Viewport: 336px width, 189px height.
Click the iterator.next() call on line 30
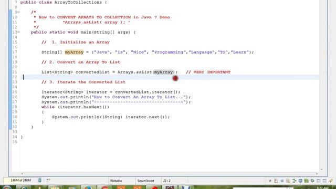(146, 117)
